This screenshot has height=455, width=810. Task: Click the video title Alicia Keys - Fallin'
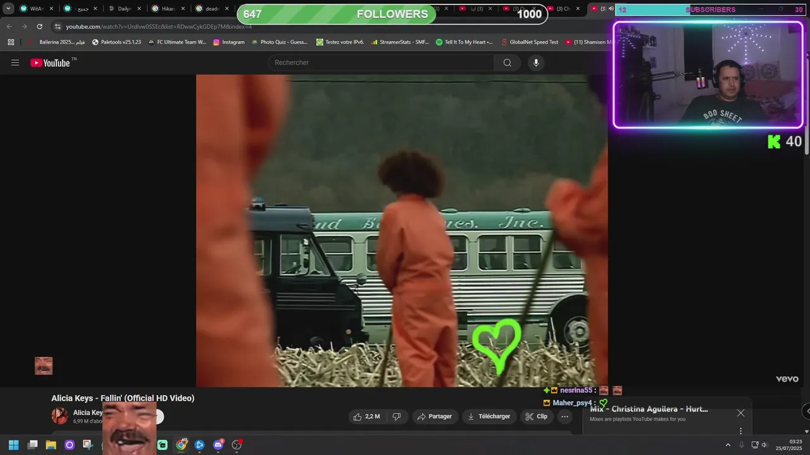[123, 398]
